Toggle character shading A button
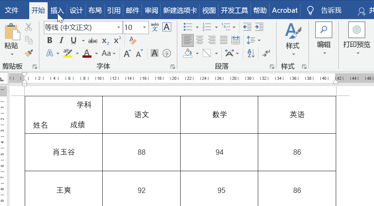 (154, 53)
